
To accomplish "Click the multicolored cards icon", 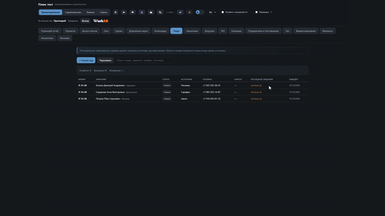I will click(160, 12).
